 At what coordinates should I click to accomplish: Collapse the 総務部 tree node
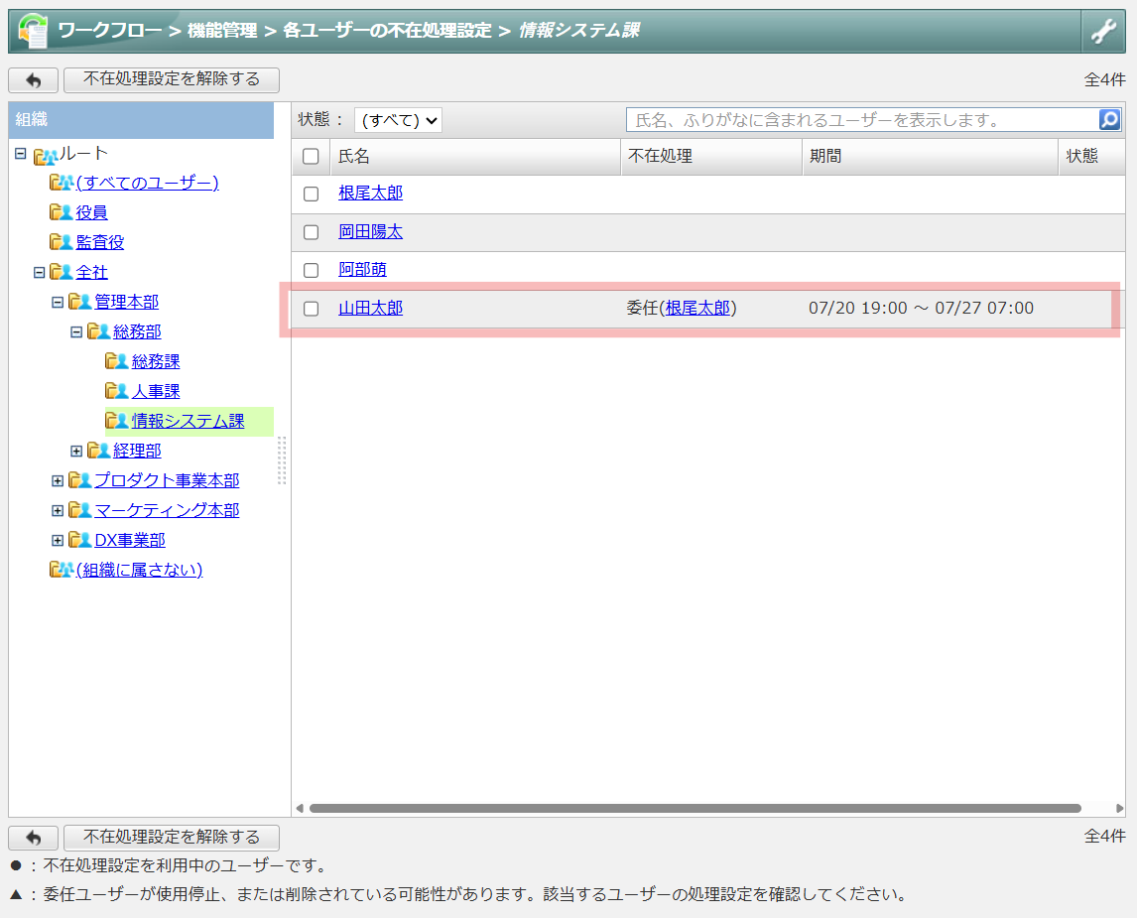coord(76,332)
